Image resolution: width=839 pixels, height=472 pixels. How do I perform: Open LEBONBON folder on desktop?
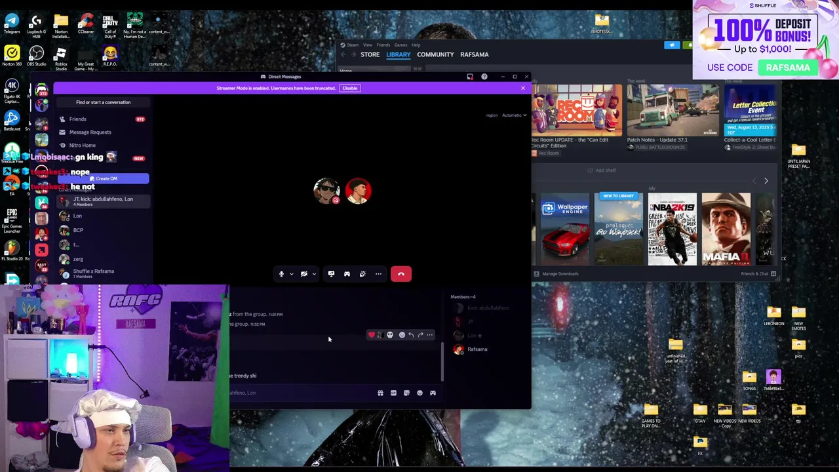point(773,315)
